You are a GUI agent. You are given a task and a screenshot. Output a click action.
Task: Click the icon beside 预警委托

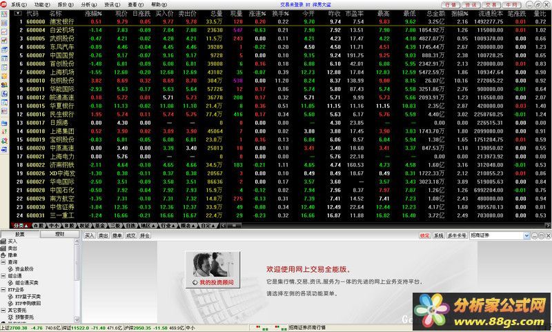tap(10, 318)
